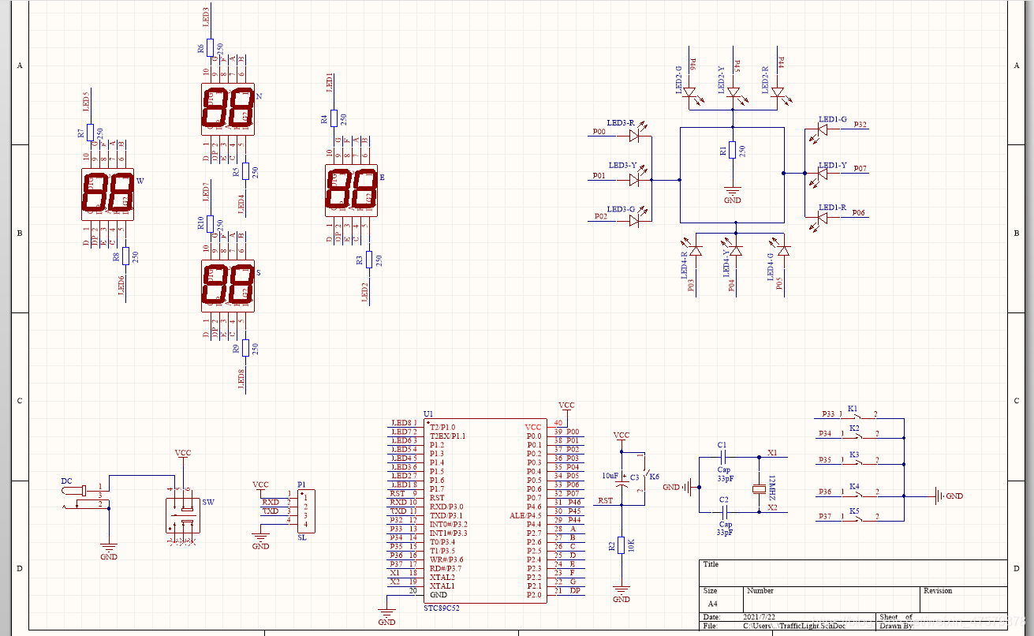1034x636 pixels.
Task: Select resistor R6 above display N
Action: [210, 47]
